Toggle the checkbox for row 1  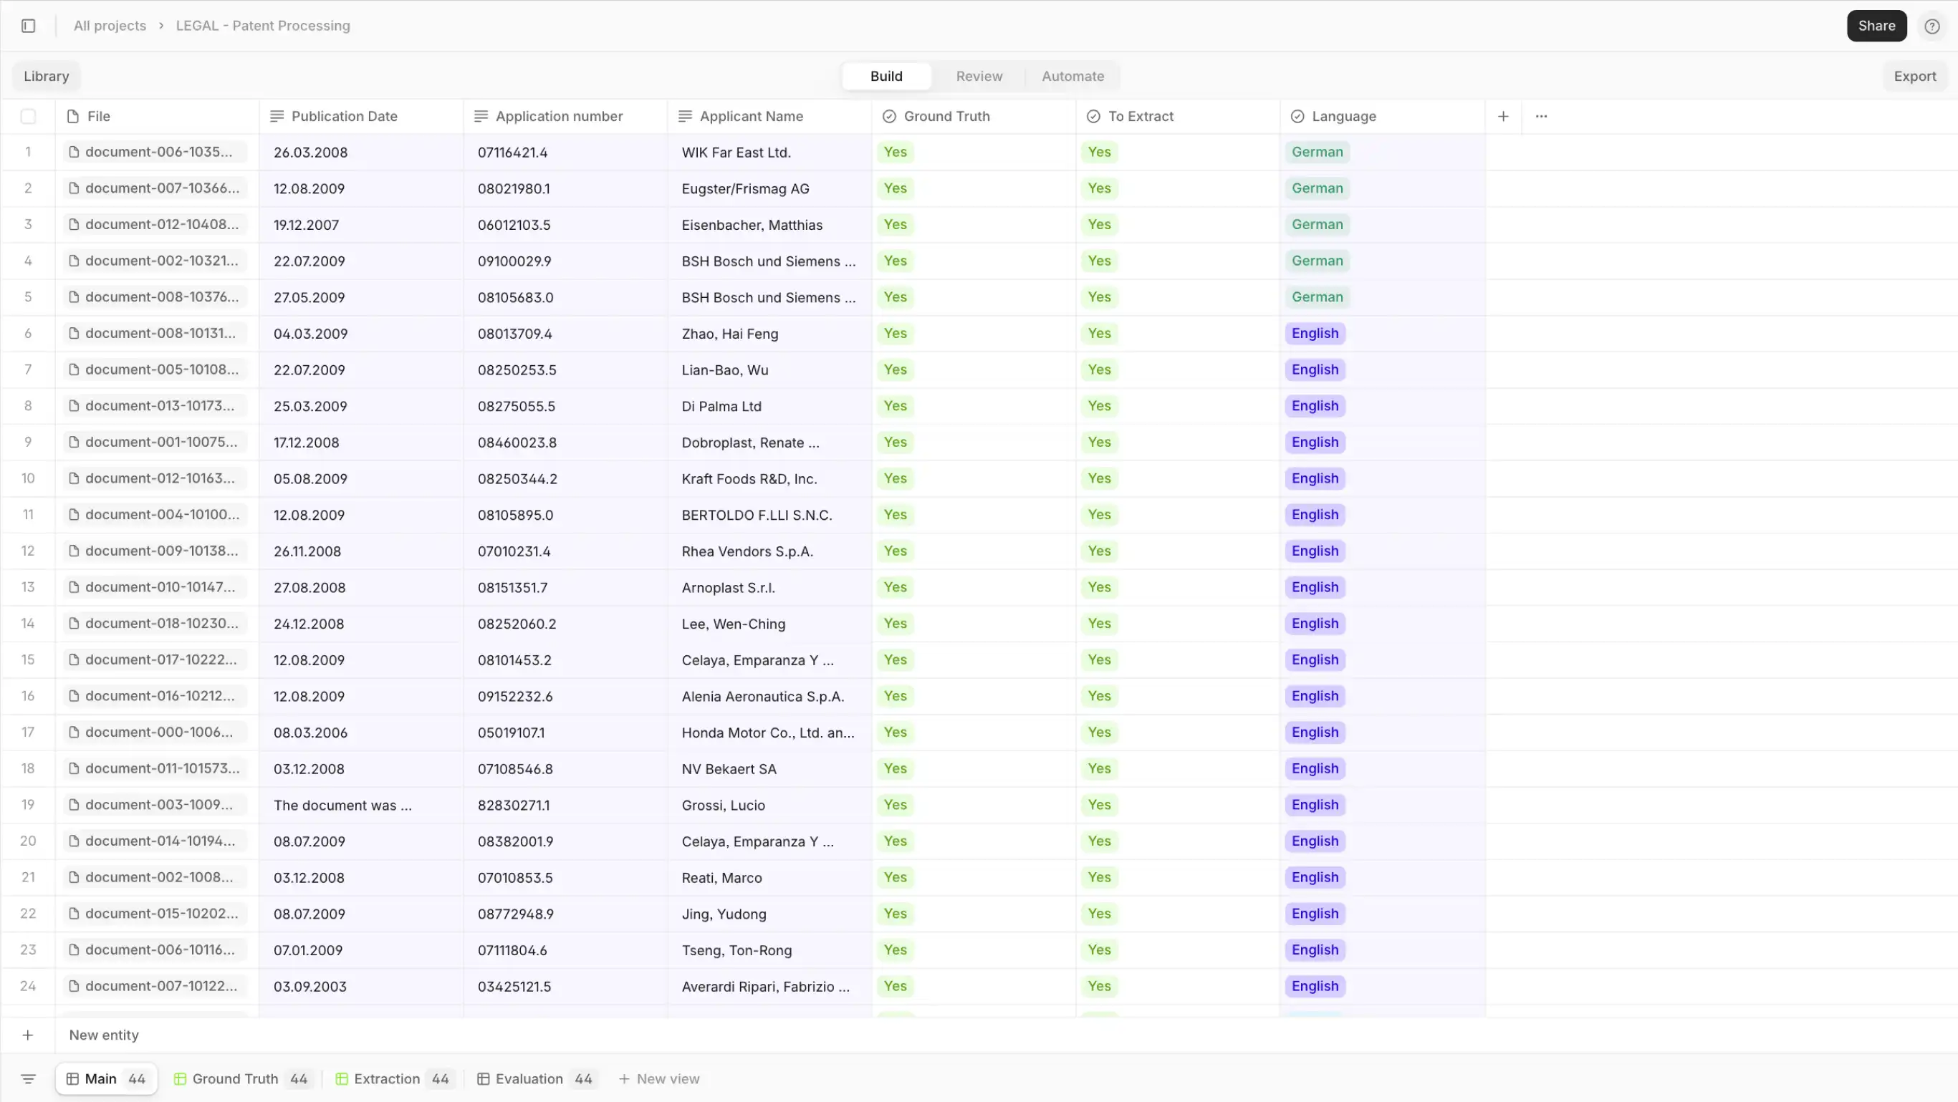[27, 152]
